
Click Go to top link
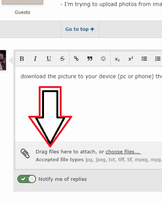pyautogui.click(x=80, y=29)
